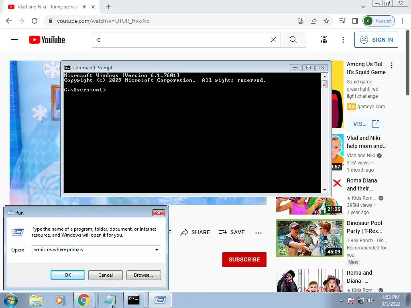411x308 pixels.
Task: Open File Explorer from the taskbar
Action: 36,300
